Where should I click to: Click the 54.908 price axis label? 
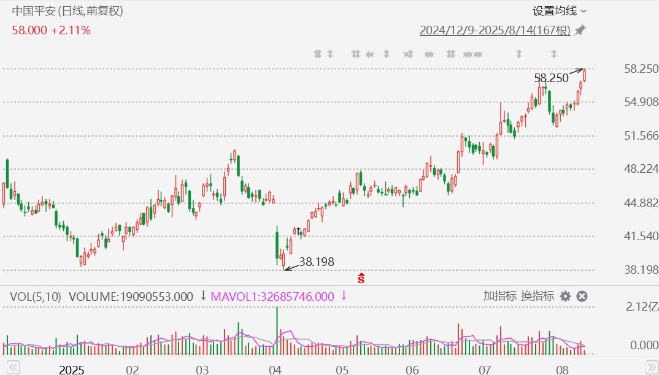tap(641, 102)
